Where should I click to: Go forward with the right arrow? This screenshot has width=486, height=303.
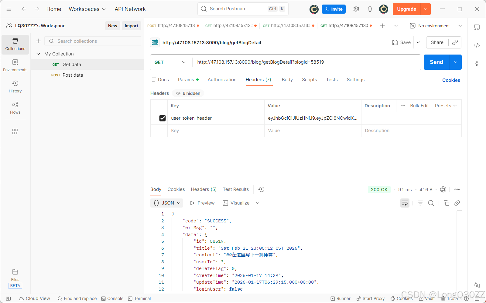point(37,9)
